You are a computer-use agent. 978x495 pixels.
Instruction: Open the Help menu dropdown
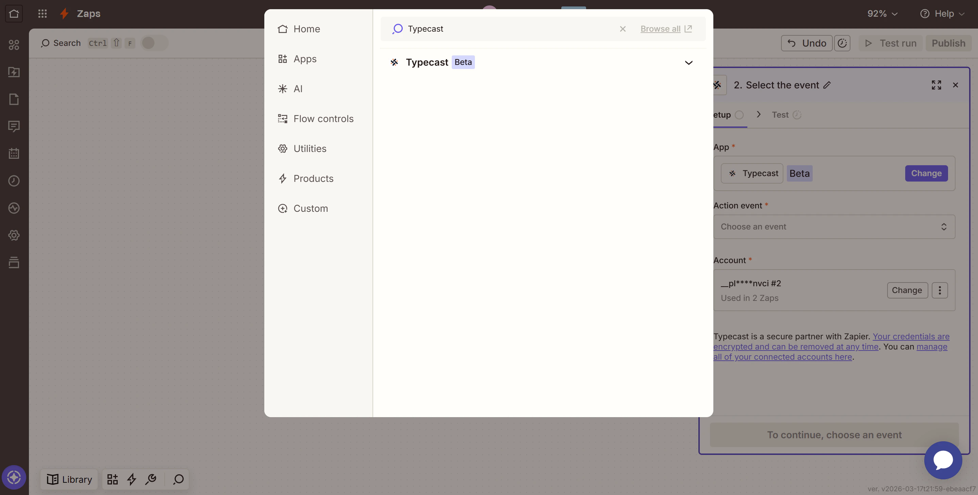[942, 14]
